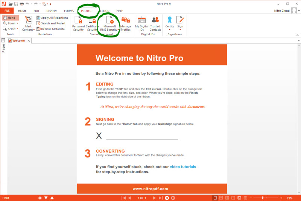Screen dimensions: 301x201
Task: Click the Microsoft RMS Security icon
Action: [110, 20]
